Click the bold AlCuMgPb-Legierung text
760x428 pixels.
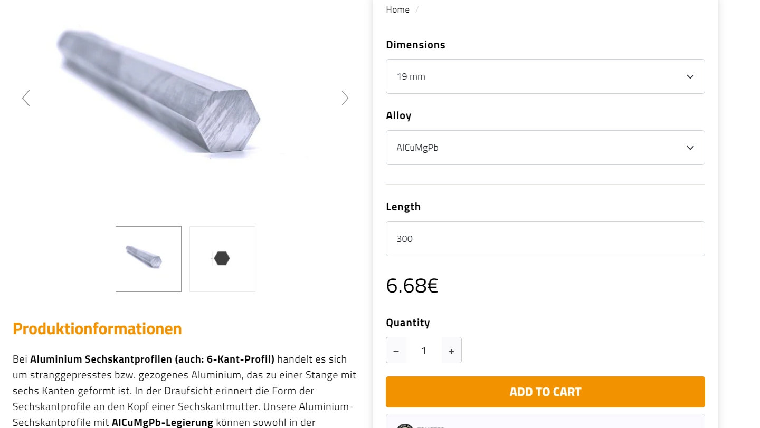point(162,422)
